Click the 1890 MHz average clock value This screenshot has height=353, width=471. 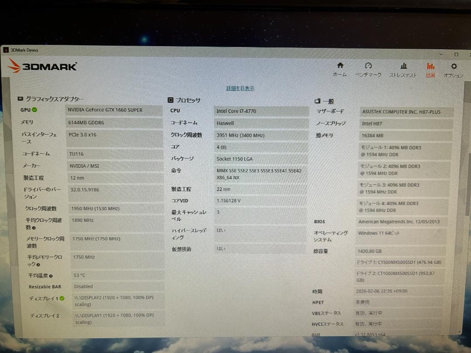117,224
